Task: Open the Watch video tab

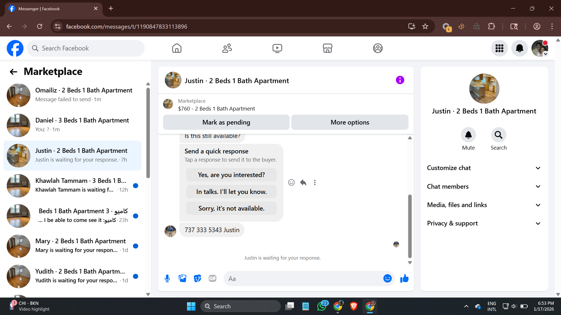Action: (x=277, y=48)
